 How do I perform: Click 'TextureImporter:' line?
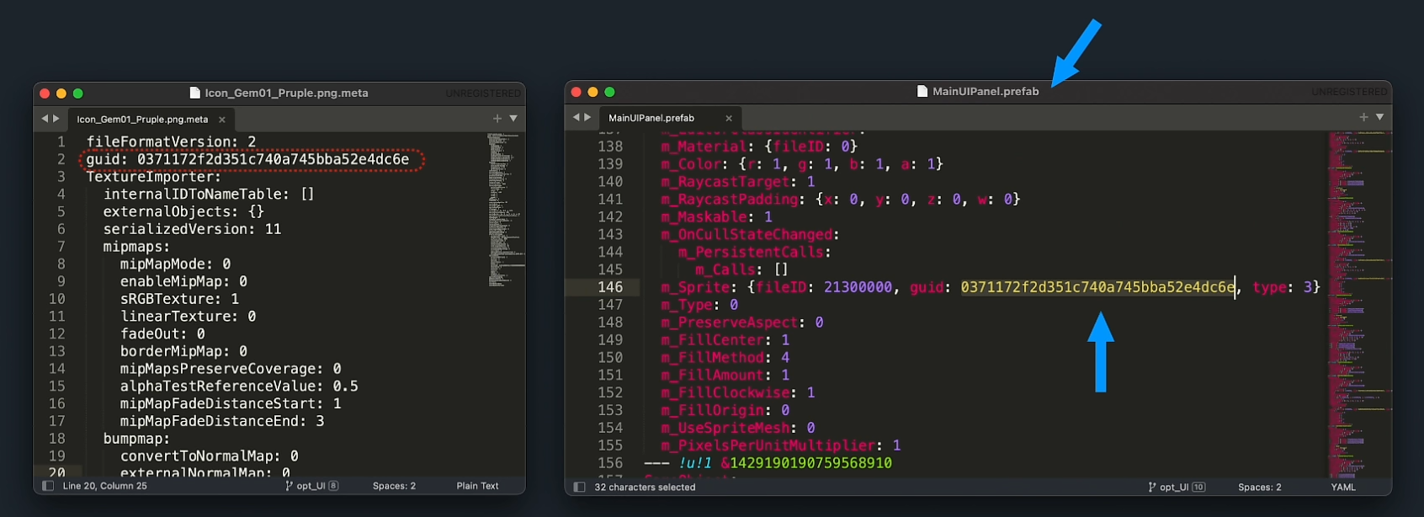coord(153,177)
